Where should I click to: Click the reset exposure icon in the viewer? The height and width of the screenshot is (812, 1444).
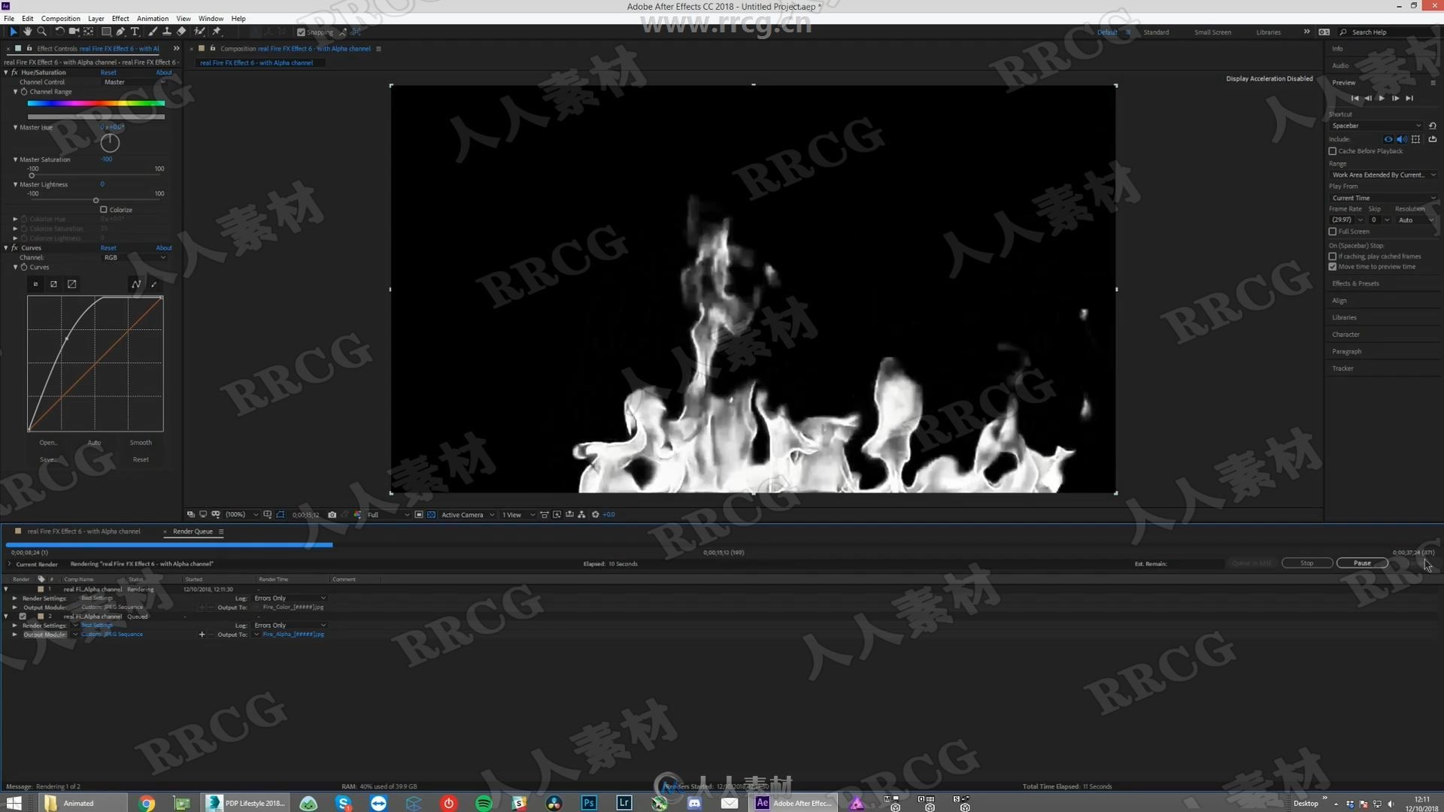pyautogui.click(x=595, y=515)
